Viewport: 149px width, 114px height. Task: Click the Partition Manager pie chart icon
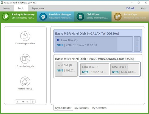(x=43, y=17)
